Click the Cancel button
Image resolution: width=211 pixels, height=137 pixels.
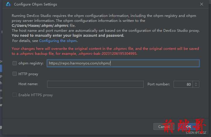click(x=164, y=127)
